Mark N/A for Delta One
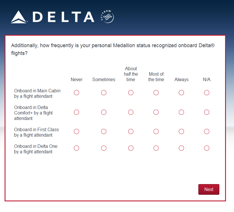The width and height of the screenshot is (234, 212). coord(207,148)
